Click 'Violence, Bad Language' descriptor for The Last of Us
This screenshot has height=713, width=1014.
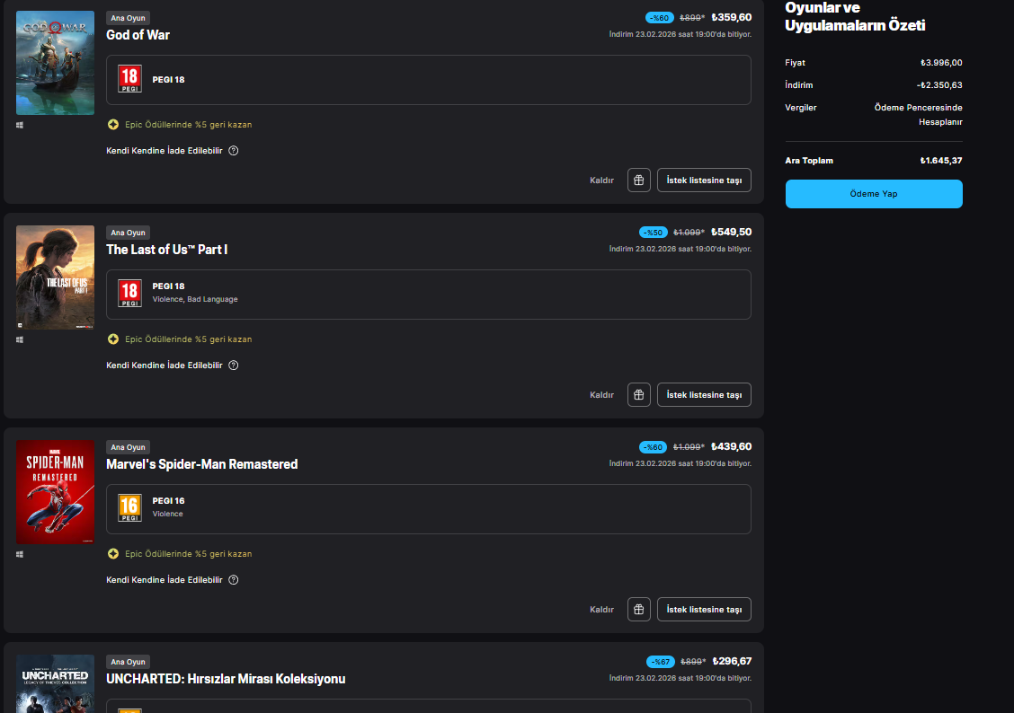point(195,299)
